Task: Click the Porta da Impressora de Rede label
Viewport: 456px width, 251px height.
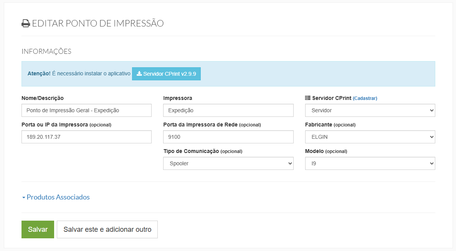Action: click(212, 125)
